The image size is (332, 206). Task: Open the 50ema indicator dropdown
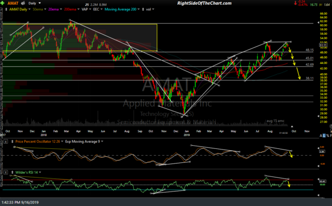(x=45, y=9)
